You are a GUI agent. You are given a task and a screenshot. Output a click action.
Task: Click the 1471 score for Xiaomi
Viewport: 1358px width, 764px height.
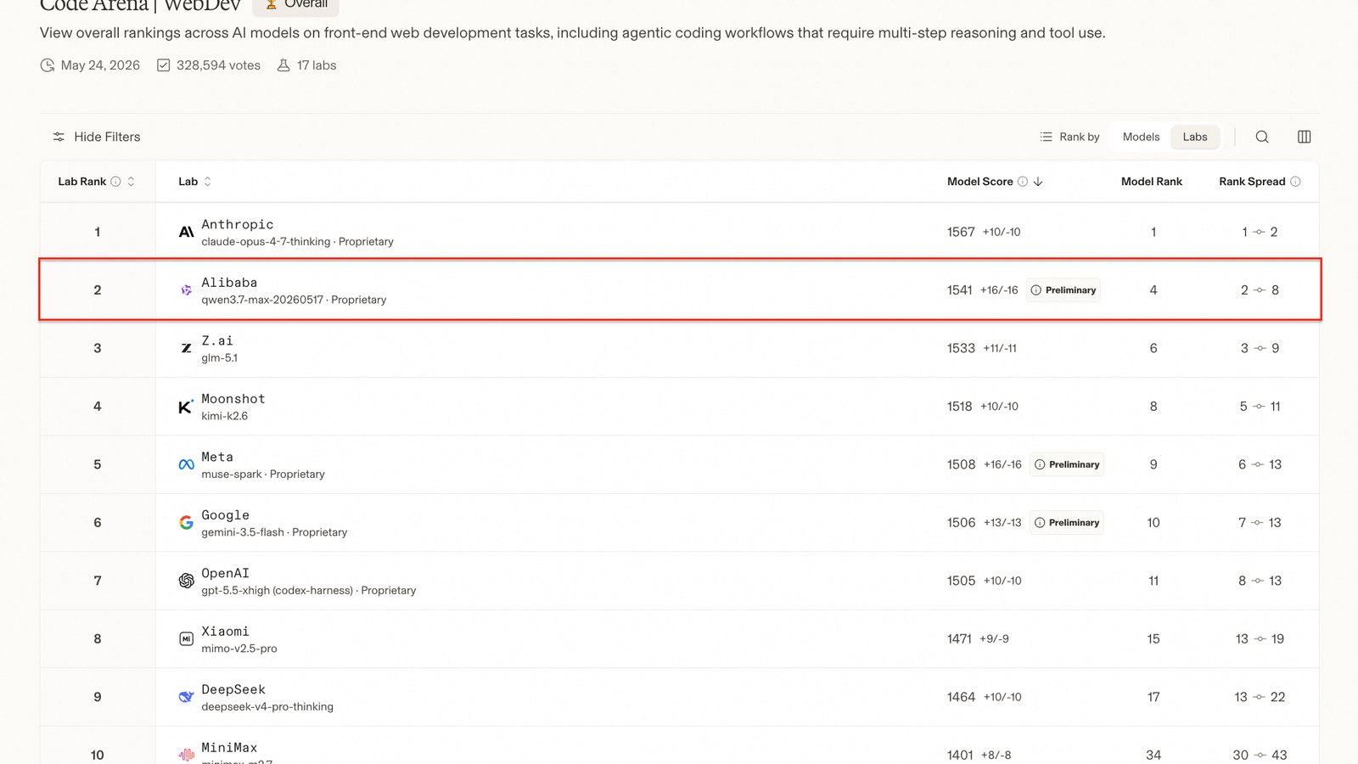(x=959, y=639)
